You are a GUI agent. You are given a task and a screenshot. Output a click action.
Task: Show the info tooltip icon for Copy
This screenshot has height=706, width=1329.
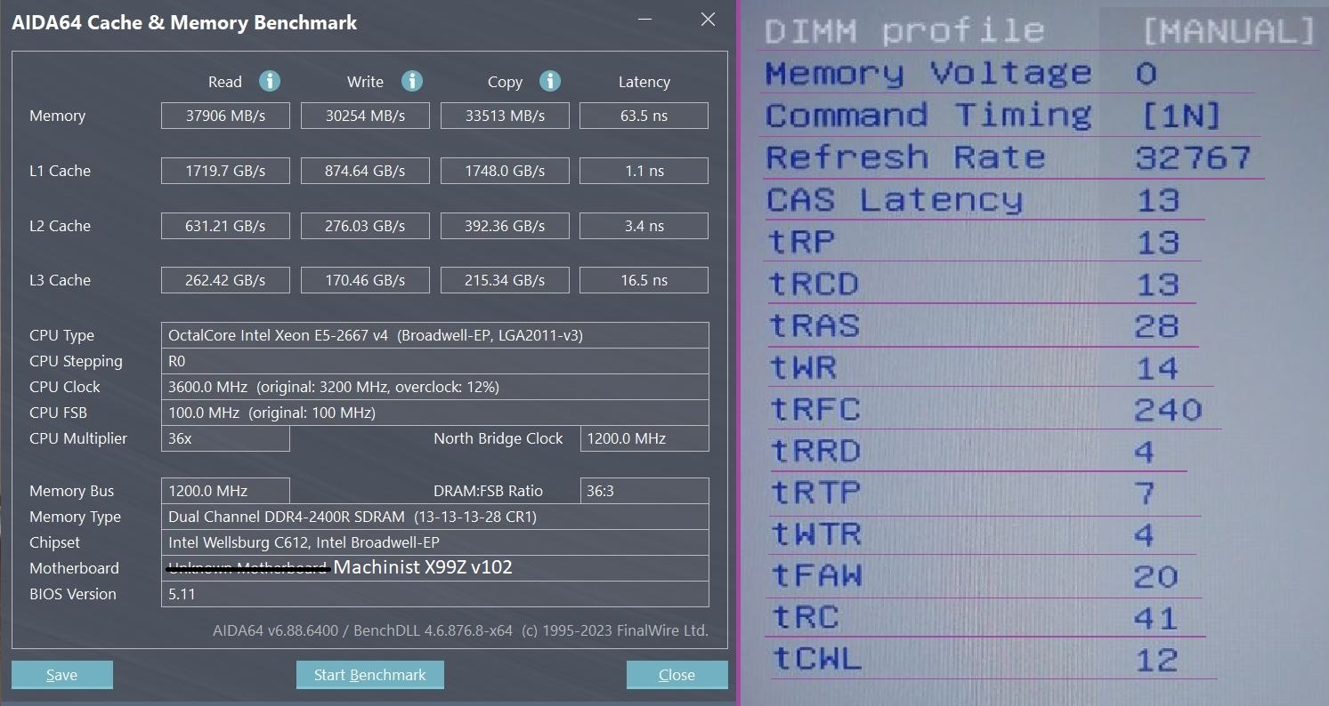550,81
